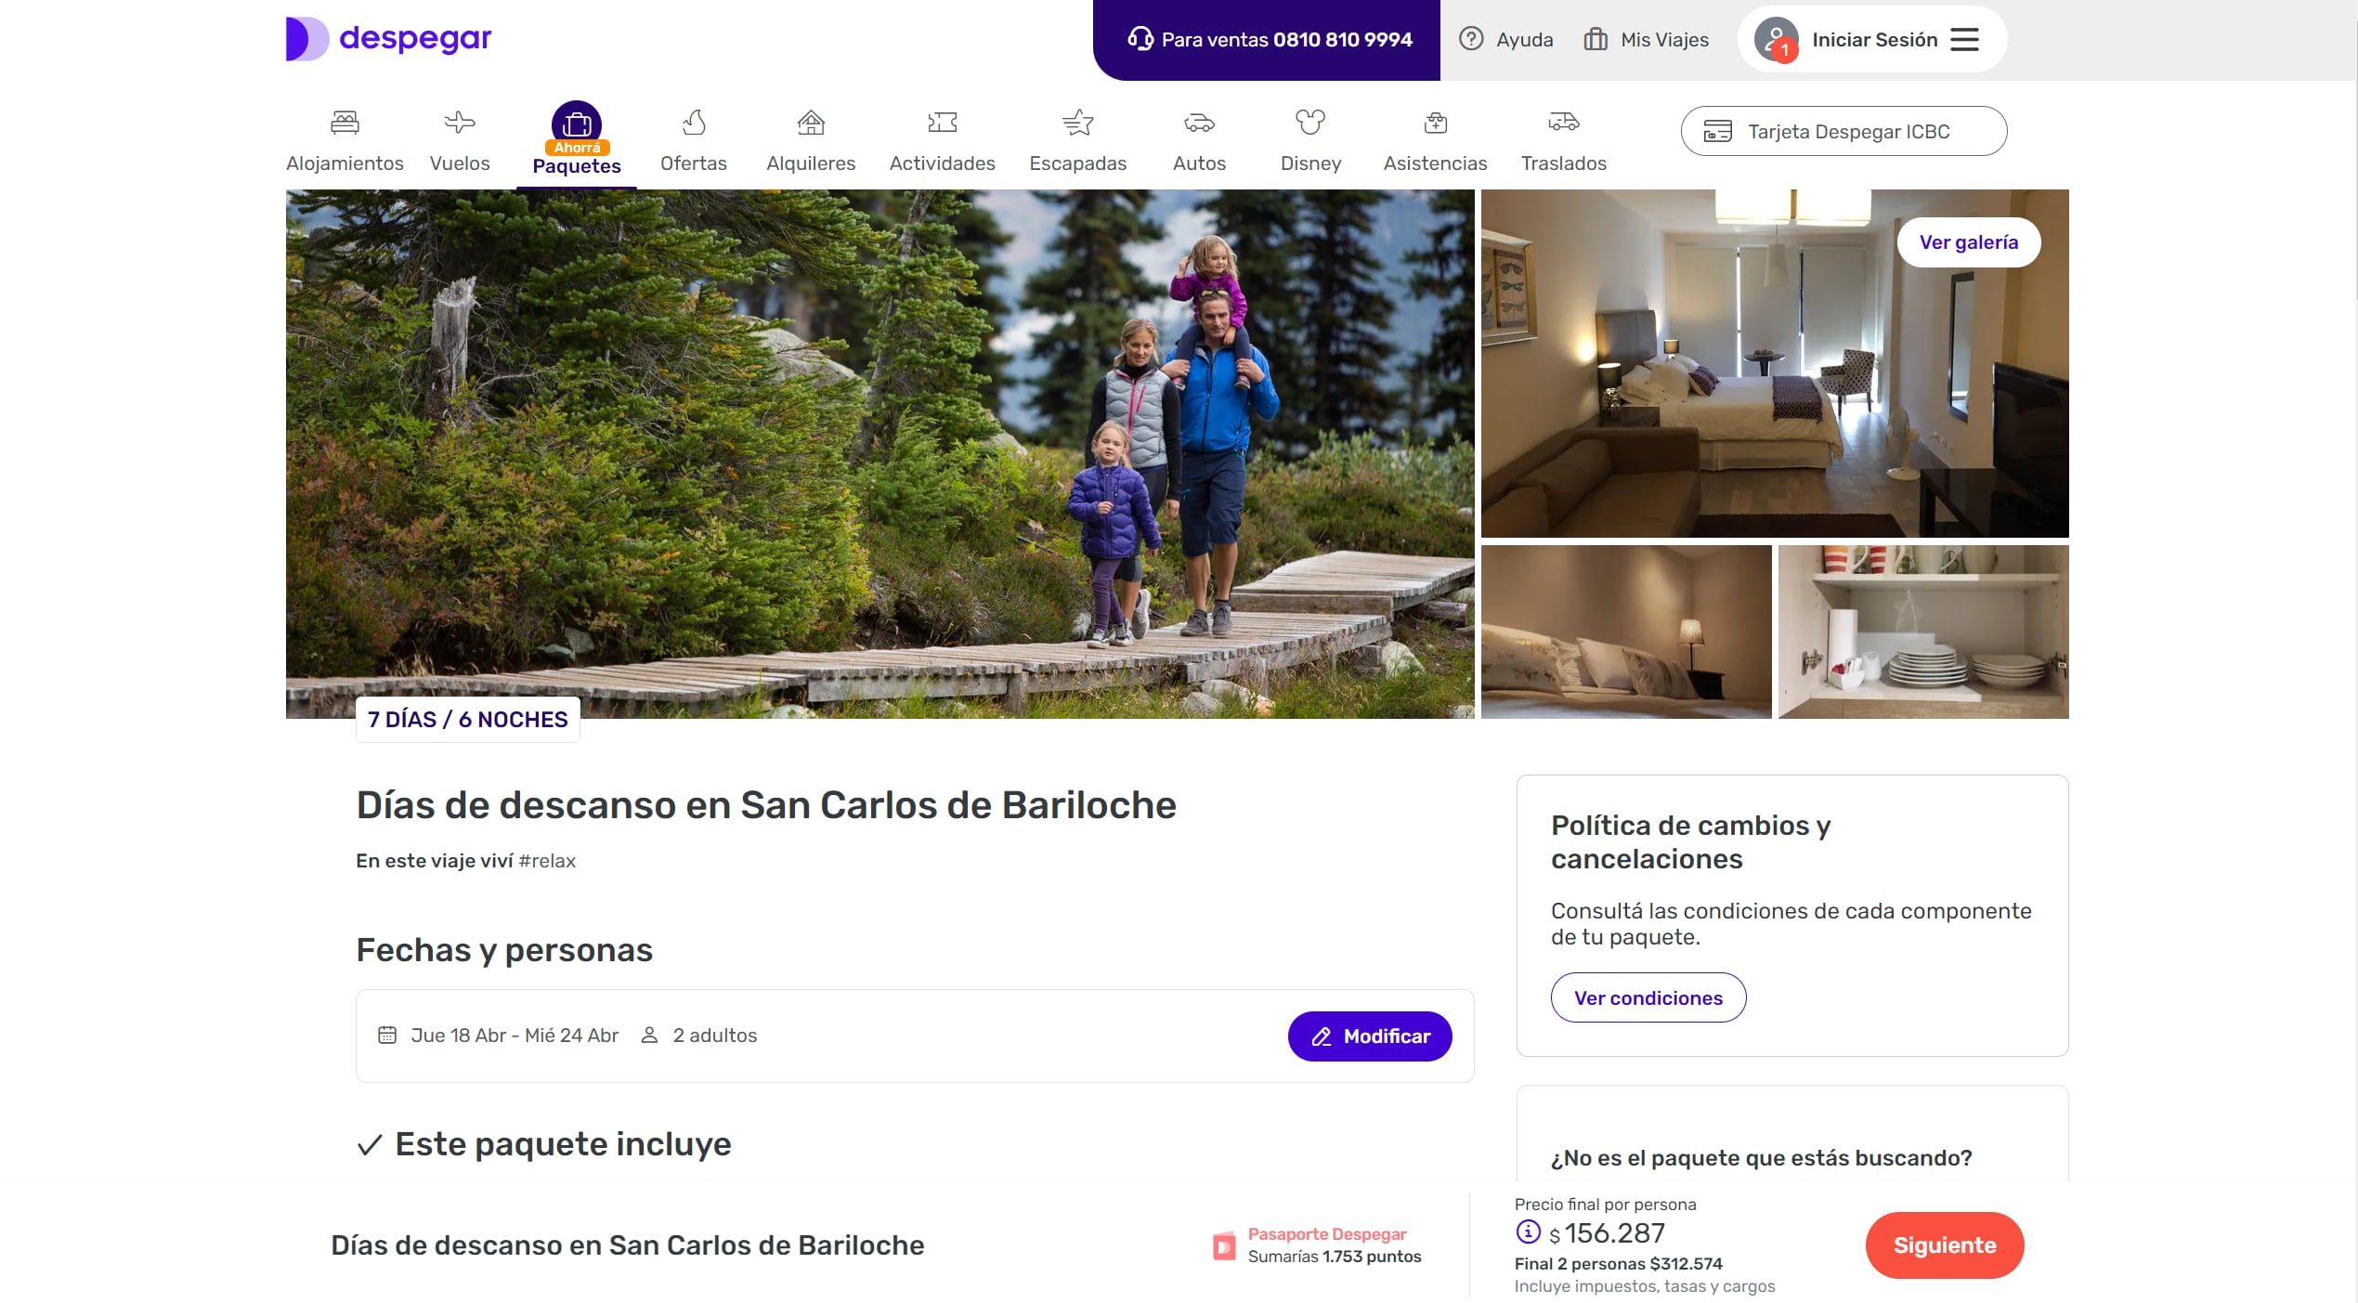
Task: Select the Vuelos flights icon
Action: pos(459,122)
